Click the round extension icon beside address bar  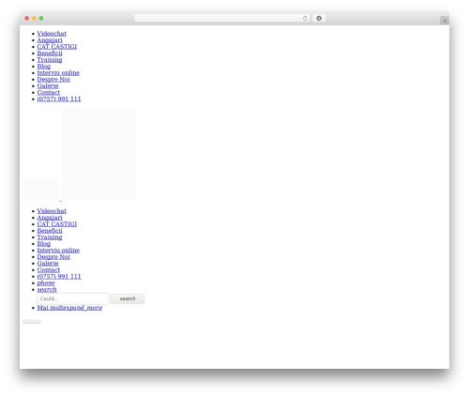tap(319, 18)
